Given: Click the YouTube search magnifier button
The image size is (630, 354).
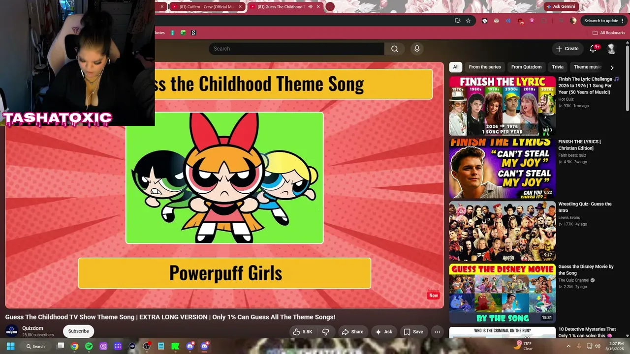Looking at the screenshot, I should pyautogui.click(x=395, y=49).
